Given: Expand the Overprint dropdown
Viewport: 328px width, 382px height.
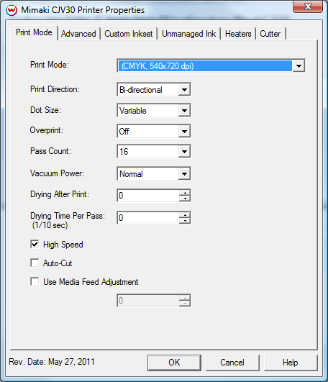Looking at the screenshot, I should pos(184,132).
